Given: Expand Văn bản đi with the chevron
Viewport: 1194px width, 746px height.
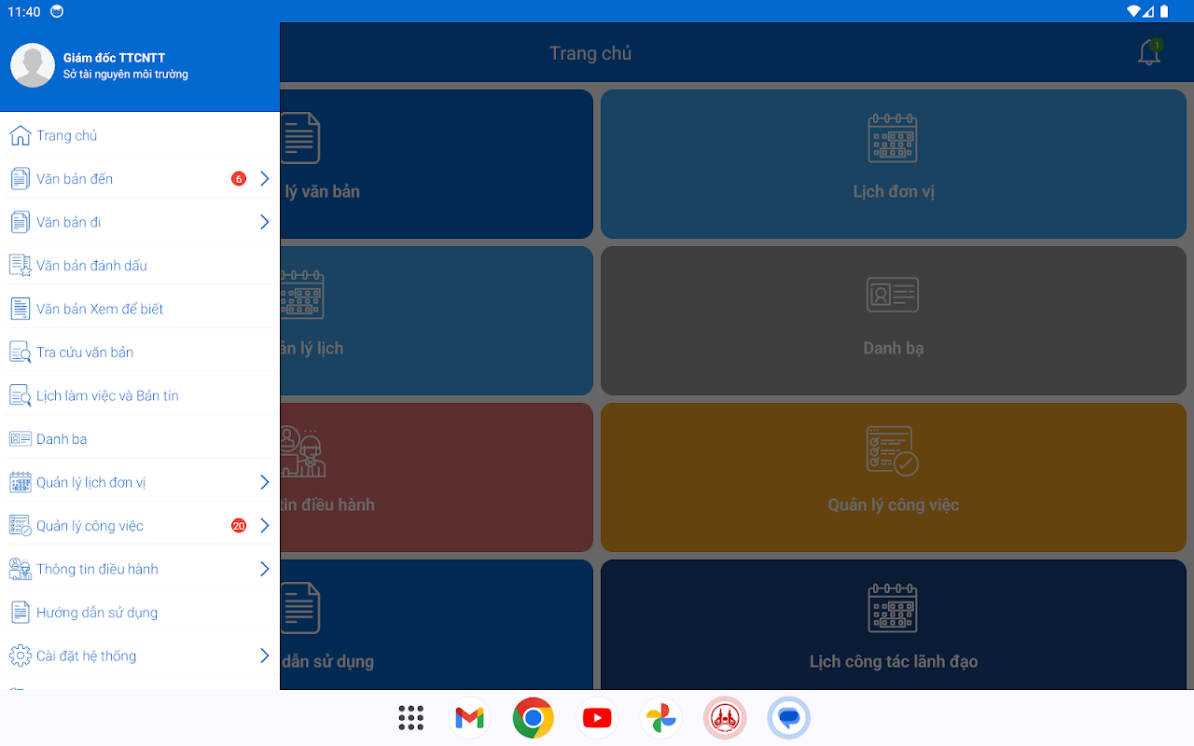Looking at the screenshot, I should point(265,222).
